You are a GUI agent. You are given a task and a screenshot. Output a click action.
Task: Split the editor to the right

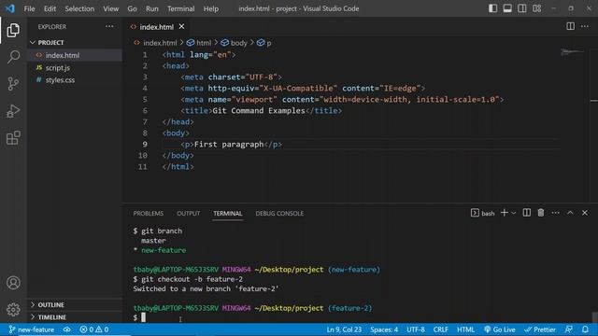coord(570,26)
